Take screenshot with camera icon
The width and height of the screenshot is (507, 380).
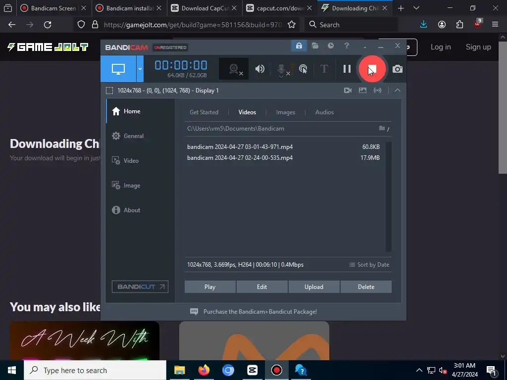[x=398, y=69]
